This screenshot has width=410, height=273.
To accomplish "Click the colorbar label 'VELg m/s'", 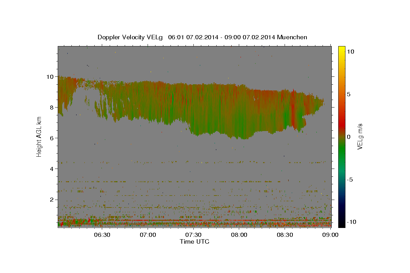I will [360, 136].
